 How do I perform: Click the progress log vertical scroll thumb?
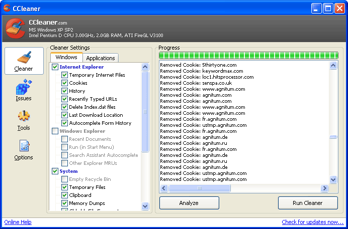click(x=333, y=137)
